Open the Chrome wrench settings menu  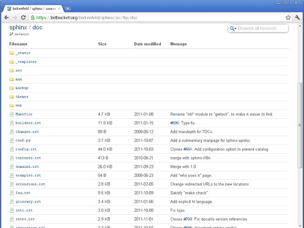point(297,17)
